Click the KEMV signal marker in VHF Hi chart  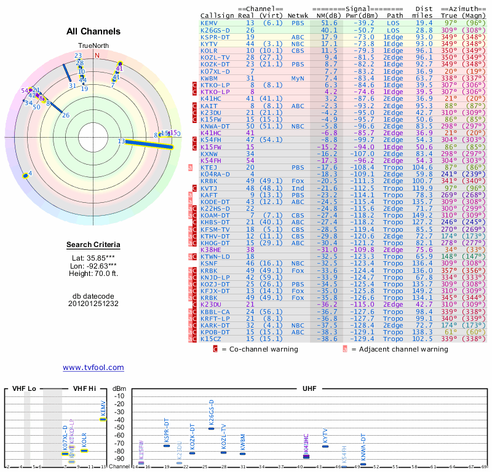(x=103, y=419)
